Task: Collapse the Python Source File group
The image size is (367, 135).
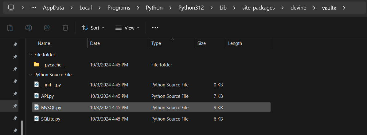Action: [x=30, y=75]
